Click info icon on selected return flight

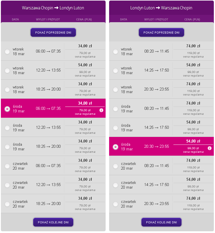click(209, 148)
